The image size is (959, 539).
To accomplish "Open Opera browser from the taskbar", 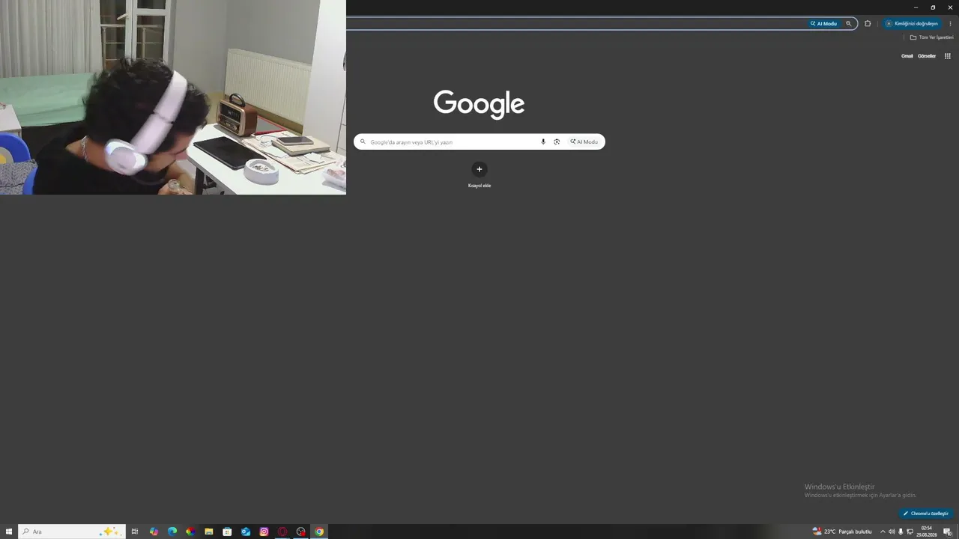I will [x=282, y=532].
